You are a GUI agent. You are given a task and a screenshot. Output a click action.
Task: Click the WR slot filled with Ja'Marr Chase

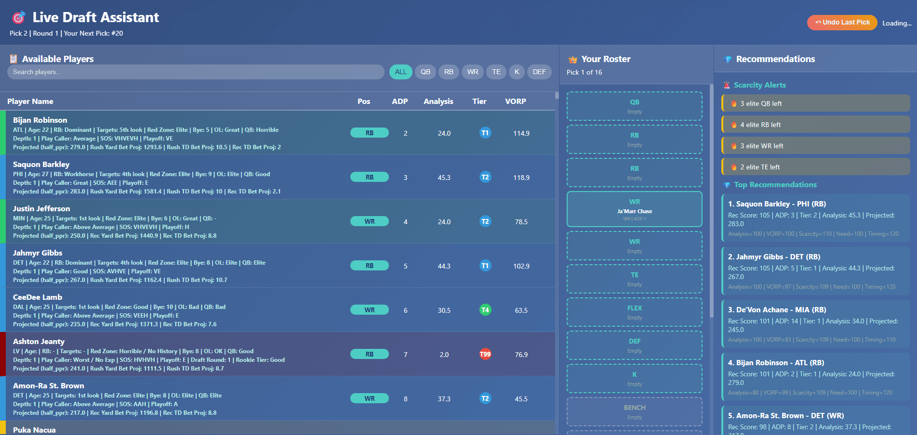coord(635,209)
